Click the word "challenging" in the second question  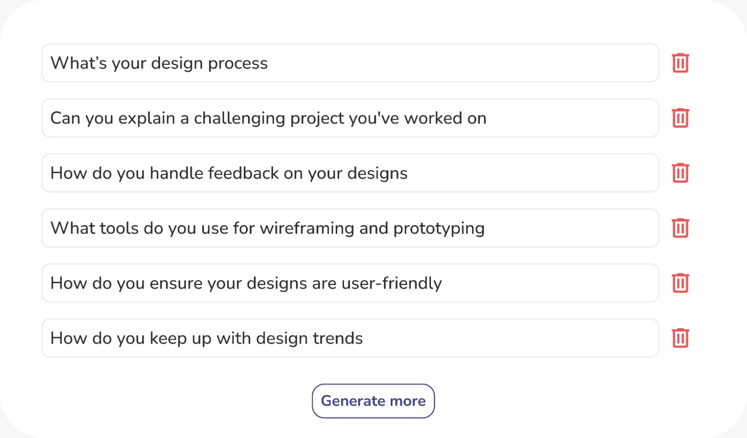[240, 118]
